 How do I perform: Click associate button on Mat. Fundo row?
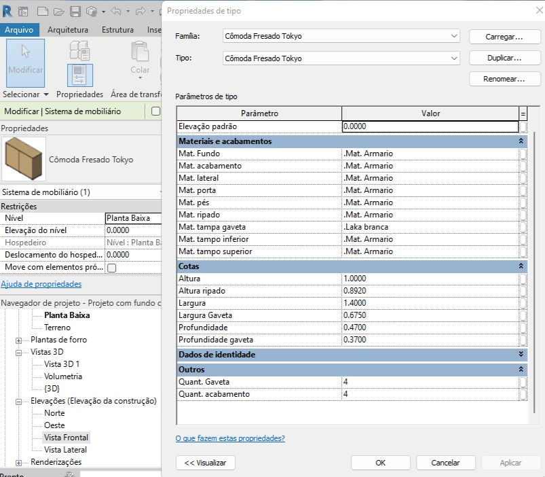pyautogui.click(x=523, y=154)
